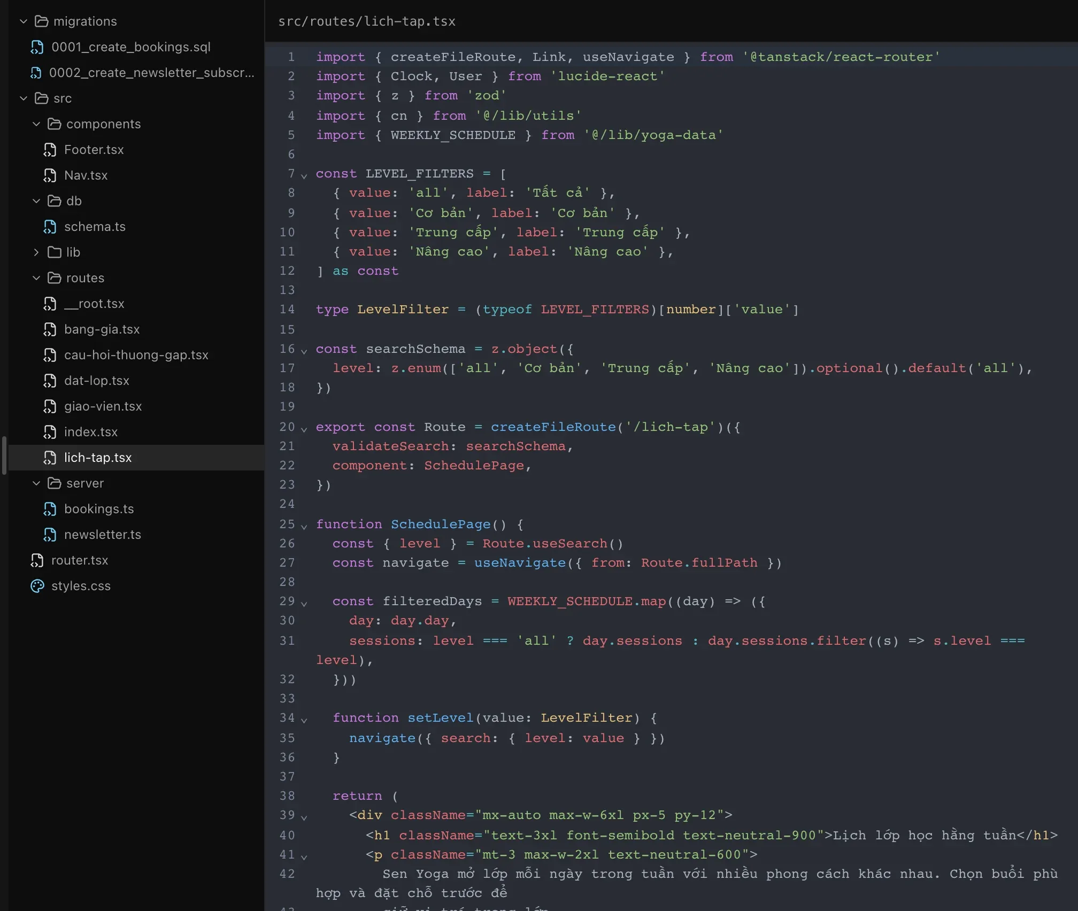Collapse the server folder chevron
The width and height of the screenshot is (1078, 911).
[x=36, y=483]
